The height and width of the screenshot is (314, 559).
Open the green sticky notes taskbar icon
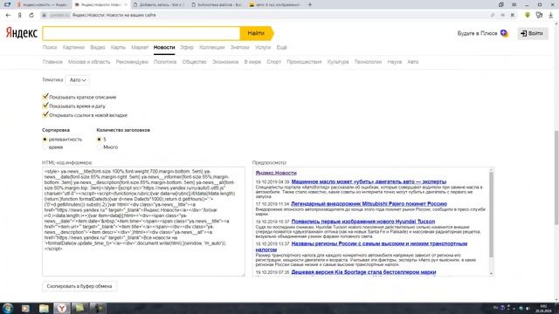tap(79, 308)
